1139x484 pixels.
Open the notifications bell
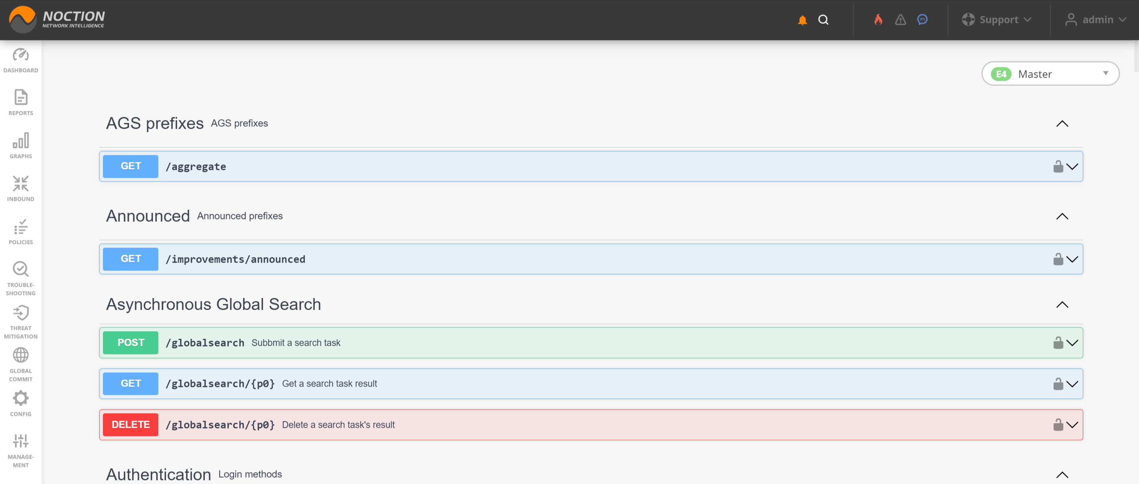click(x=802, y=20)
